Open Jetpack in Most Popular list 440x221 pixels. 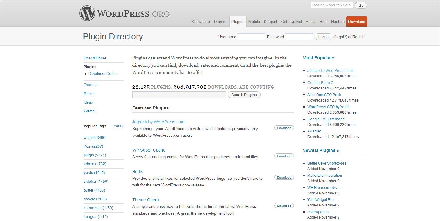[330, 71]
